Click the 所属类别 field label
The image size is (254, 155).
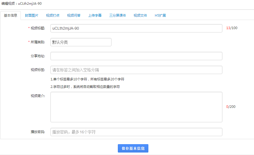click(x=38, y=42)
